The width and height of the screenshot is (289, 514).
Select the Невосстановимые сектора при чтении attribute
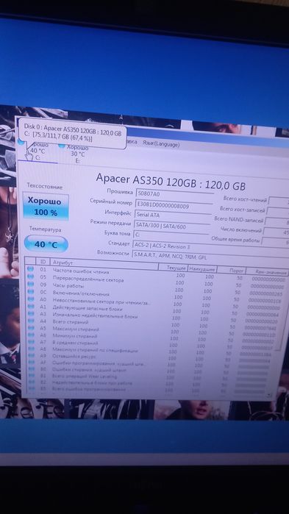click(101, 302)
